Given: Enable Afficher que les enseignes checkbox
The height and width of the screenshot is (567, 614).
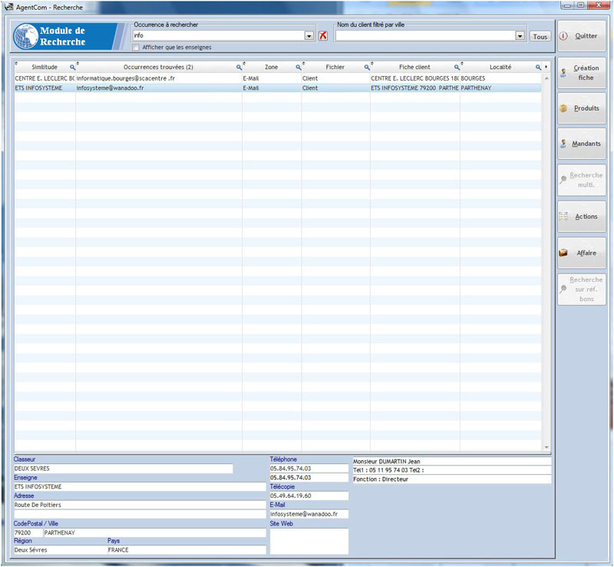Looking at the screenshot, I should [x=136, y=48].
